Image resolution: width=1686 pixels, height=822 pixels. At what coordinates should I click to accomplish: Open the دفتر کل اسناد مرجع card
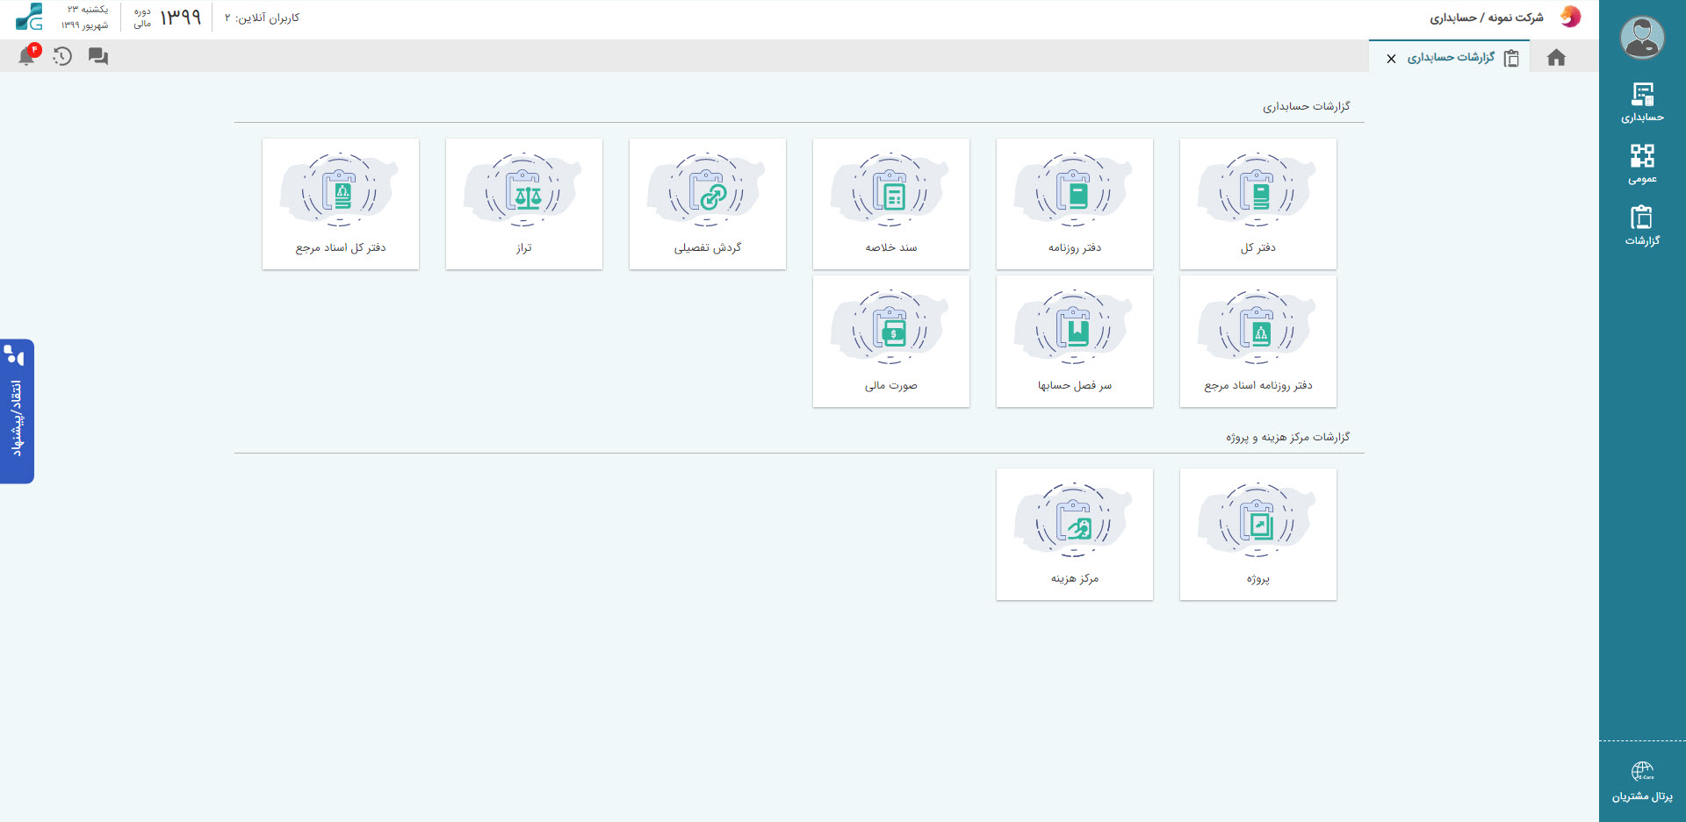pos(340,204)
